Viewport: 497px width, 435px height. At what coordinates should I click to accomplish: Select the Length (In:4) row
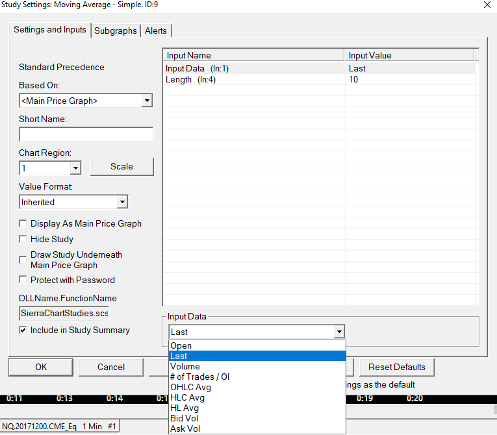coord(319,79)
